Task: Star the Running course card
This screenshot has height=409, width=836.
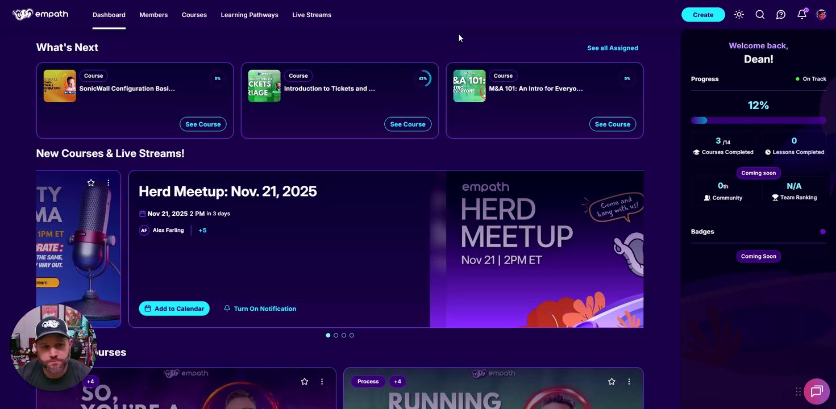Action: [x=612, y=382]
